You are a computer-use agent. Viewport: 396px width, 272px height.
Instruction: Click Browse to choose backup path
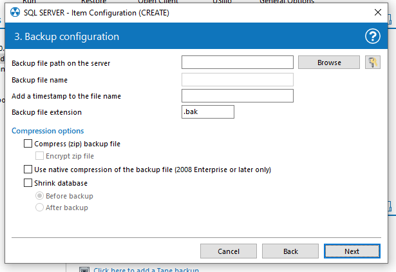pos(328,63)
